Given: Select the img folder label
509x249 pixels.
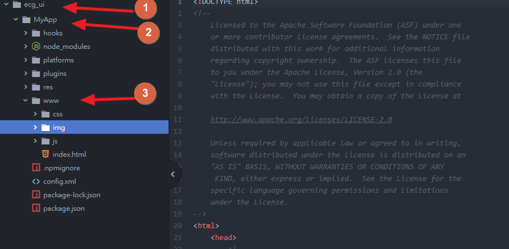Looking at the screenshot, I should 59,128.
